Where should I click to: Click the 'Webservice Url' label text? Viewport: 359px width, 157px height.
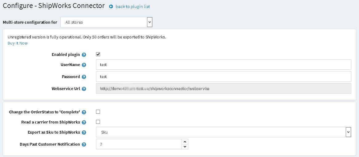point(66,89)
